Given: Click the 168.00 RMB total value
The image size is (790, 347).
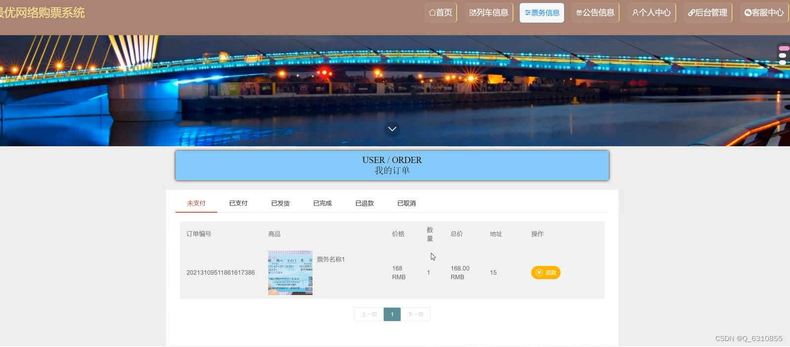Looking at the screenshot, I should (460, 272).
